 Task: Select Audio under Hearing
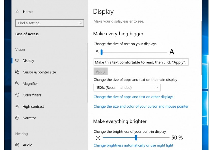49,145
